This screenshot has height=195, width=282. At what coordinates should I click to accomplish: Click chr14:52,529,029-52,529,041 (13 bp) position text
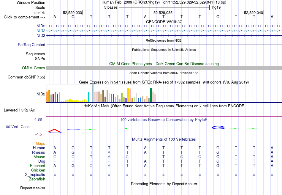[x=195, y=2]
